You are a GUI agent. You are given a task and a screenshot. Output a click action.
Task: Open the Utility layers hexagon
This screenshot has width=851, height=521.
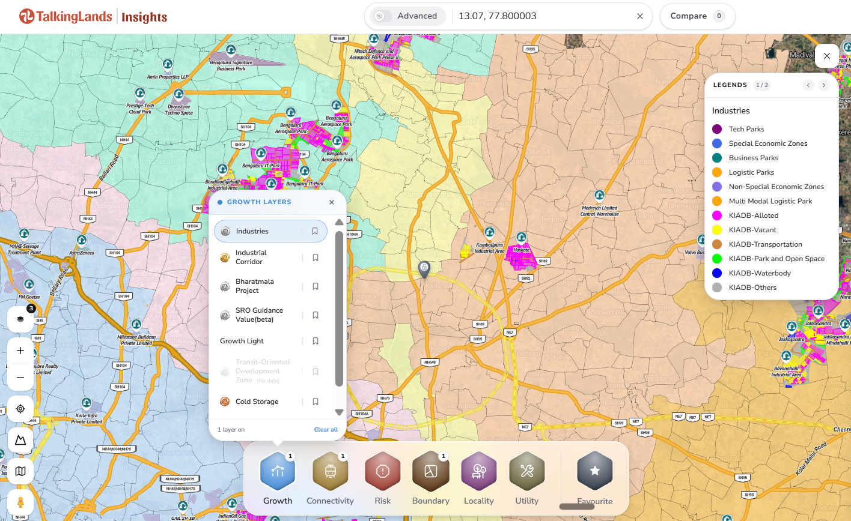tap(527, 471)
